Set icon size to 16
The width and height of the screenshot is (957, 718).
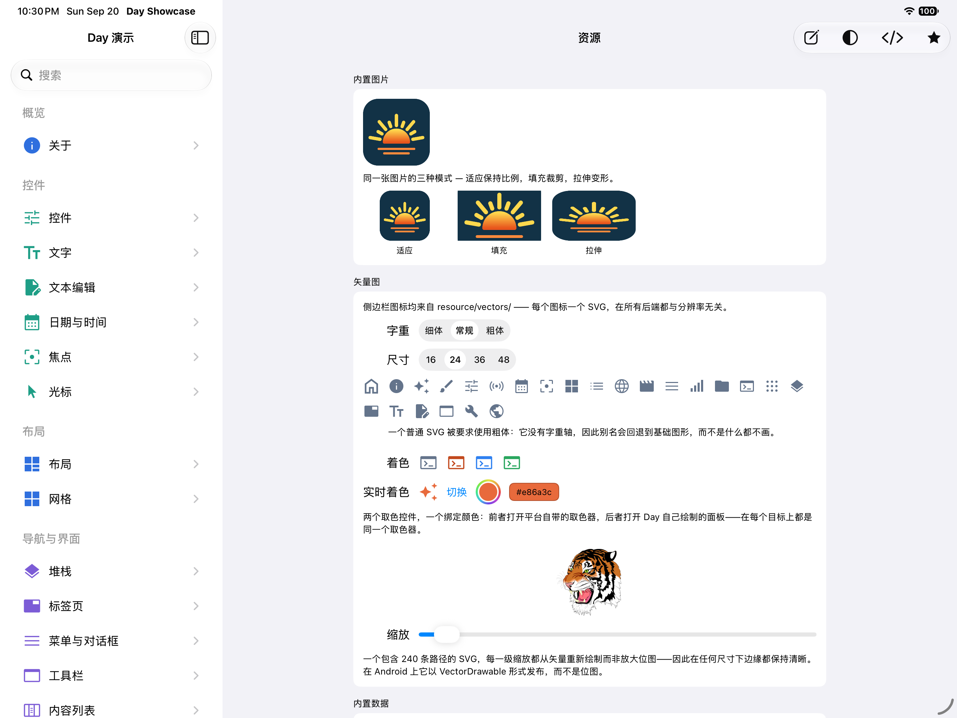point(431,360)
